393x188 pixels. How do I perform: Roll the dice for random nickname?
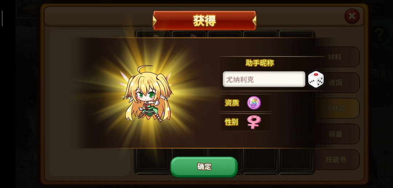click(316, 79)
